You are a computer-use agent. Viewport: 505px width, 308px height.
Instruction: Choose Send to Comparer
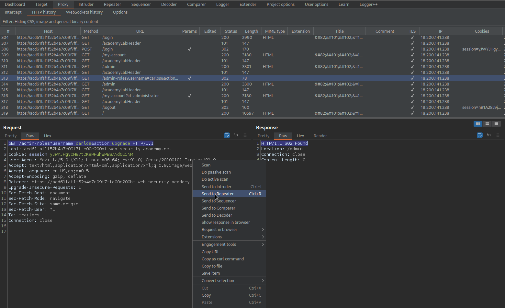229,208
